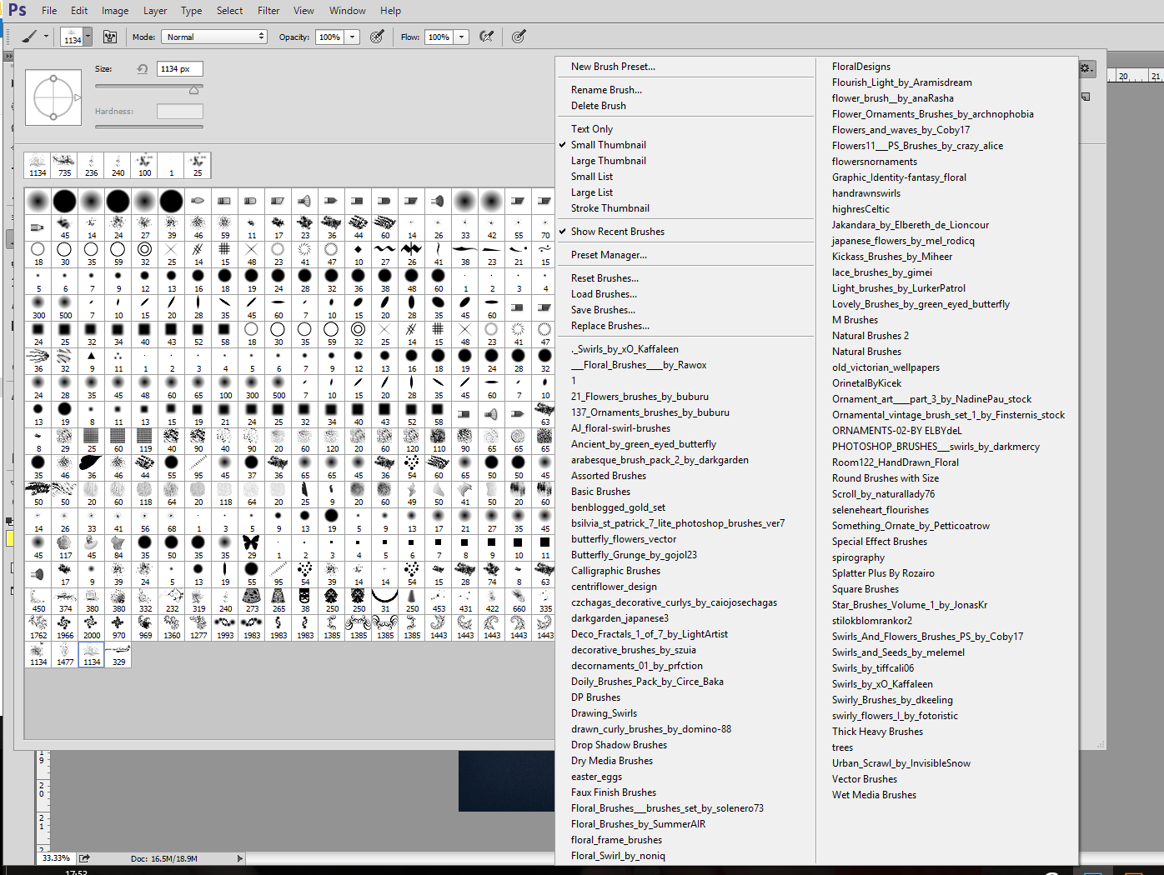Click the brush Size slider handle
The image size is (1164, 875).
(194, 89)
